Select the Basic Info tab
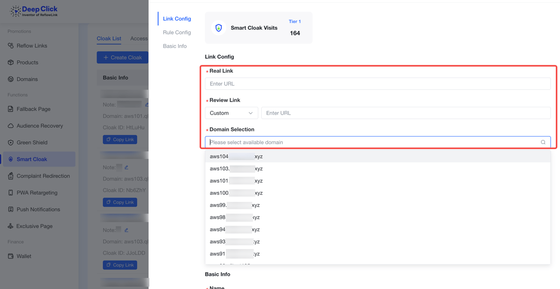Image resolution: width=560 pixels, height=289 pixels. pos(175,46)
